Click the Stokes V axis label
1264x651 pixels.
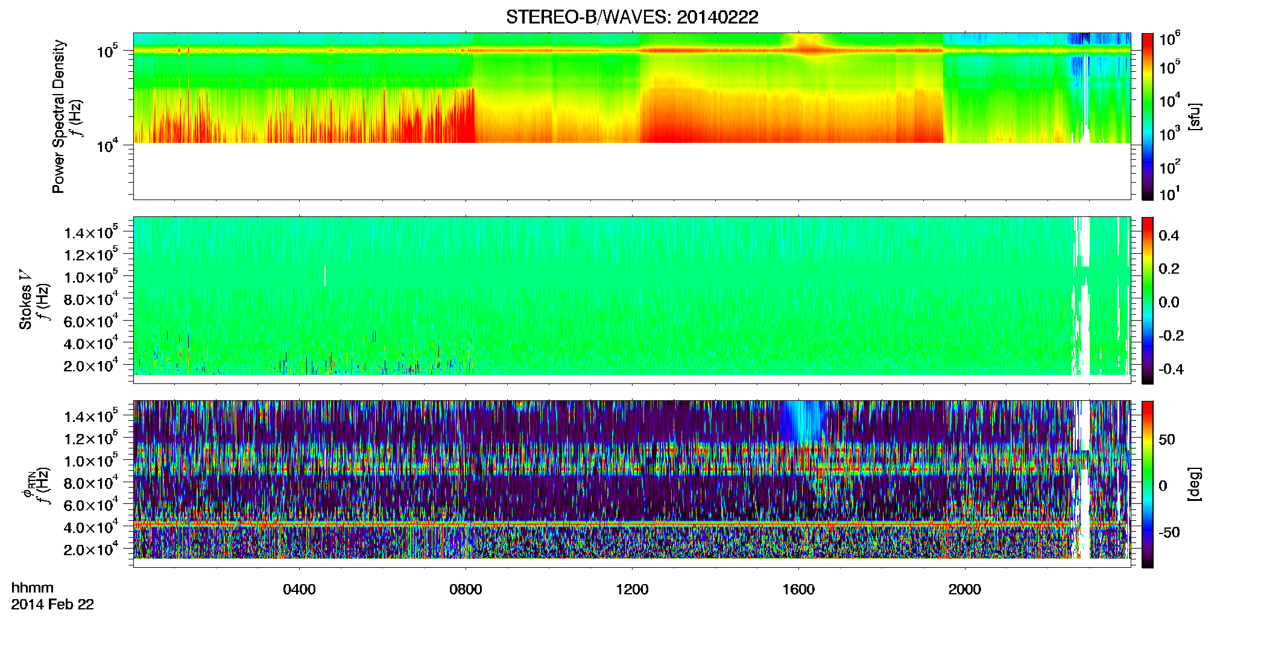pos(26,300)
